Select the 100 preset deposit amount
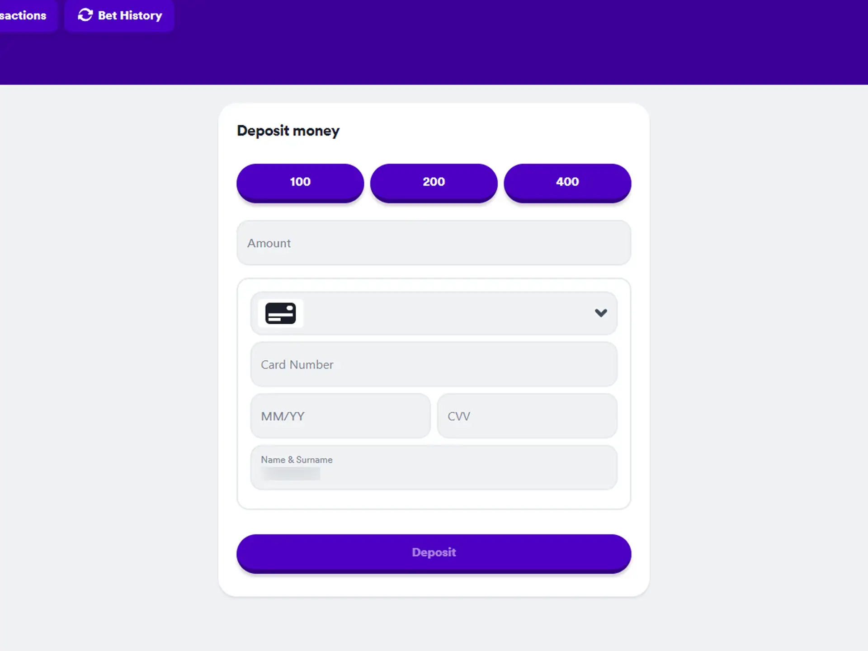 click(300, 182)
